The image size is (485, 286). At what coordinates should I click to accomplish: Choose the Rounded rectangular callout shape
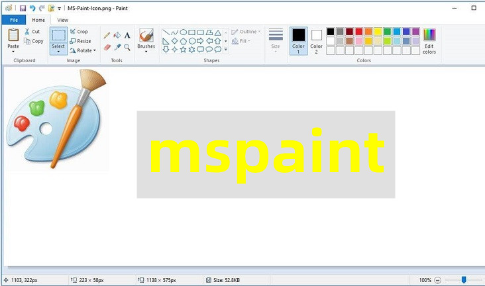201,50
